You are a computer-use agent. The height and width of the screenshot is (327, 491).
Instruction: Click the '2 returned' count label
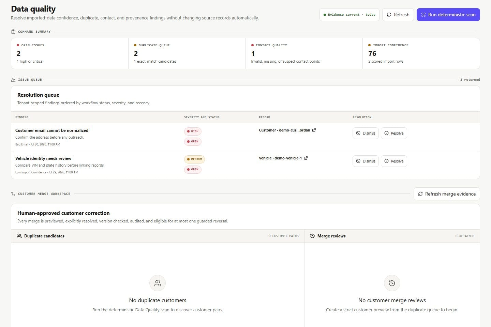(470, 80)
